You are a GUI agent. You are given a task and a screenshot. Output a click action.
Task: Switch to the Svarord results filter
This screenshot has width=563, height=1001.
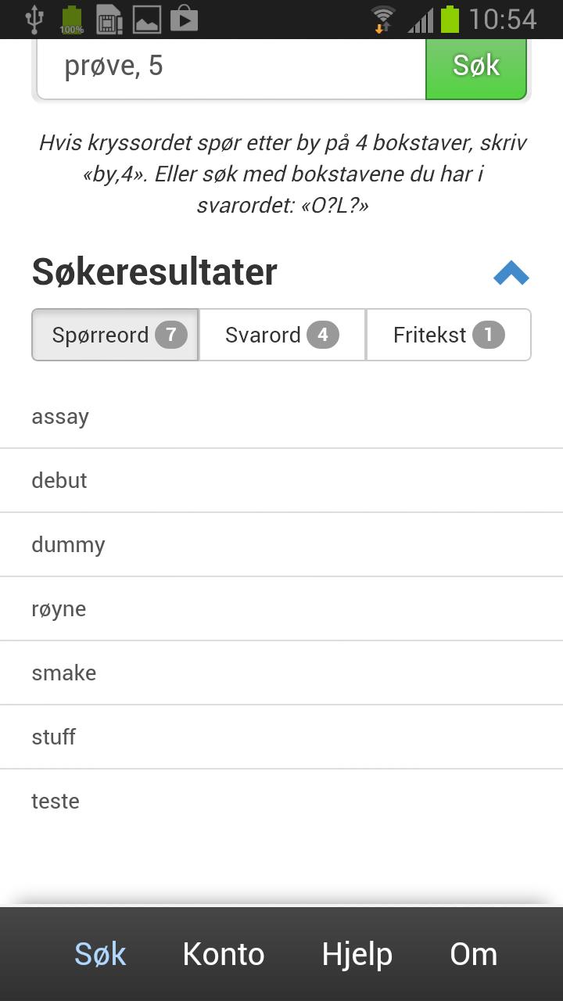281,335
